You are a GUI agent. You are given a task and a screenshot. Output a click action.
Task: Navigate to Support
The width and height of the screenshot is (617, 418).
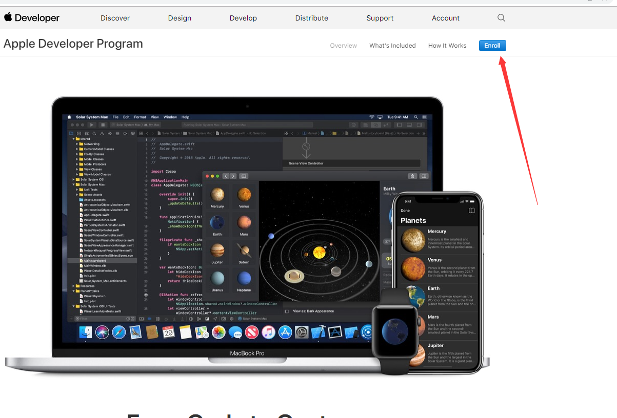click(380, 18)
